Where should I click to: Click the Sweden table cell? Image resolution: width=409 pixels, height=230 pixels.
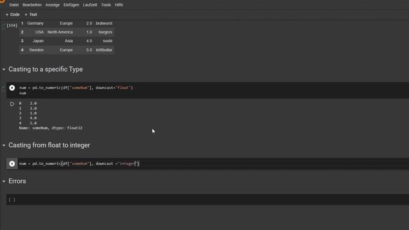36,50
